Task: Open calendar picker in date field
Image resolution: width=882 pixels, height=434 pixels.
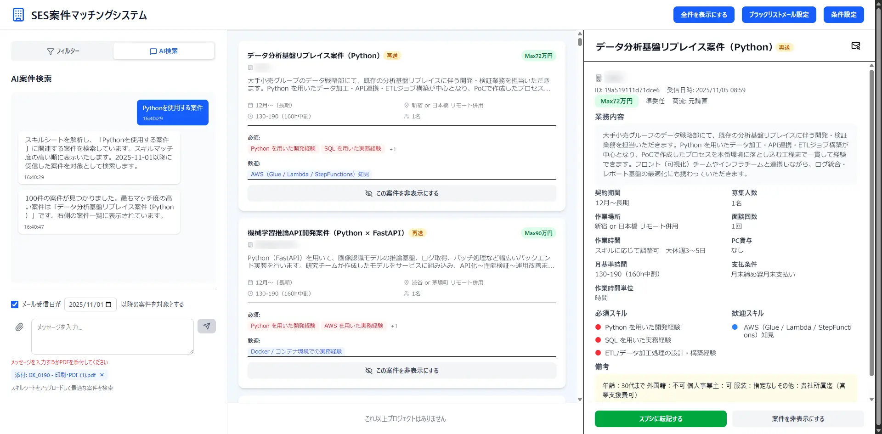Action: point(108,304)
